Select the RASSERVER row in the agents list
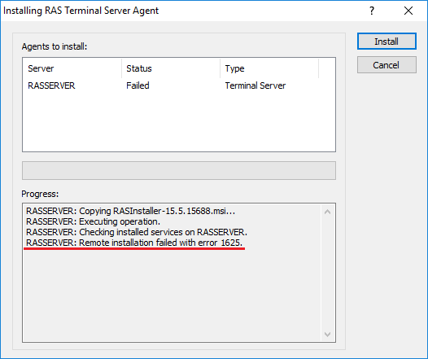Screen dimensions: 428x359 pyautogui.click(x=179, y=85)
